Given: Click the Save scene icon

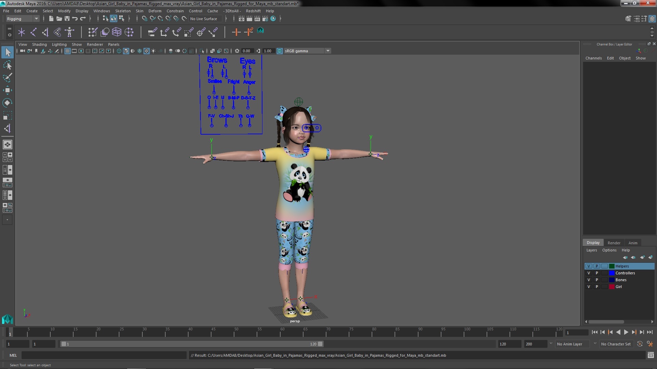Looking at the screenshot, I should point(67,19).
